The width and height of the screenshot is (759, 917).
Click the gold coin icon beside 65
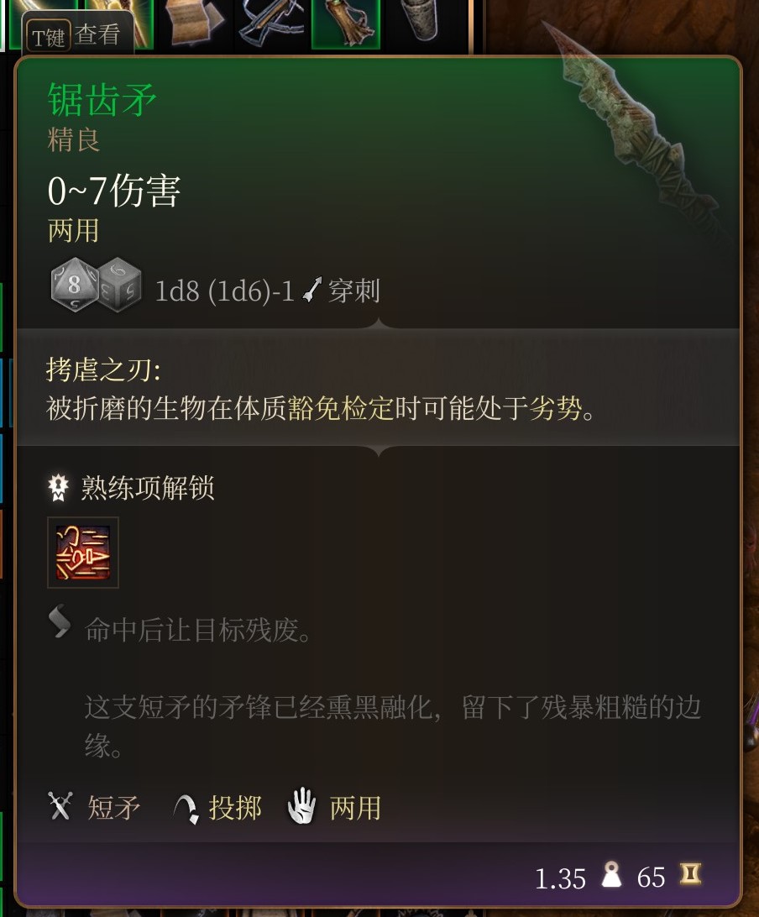[690, 874]
